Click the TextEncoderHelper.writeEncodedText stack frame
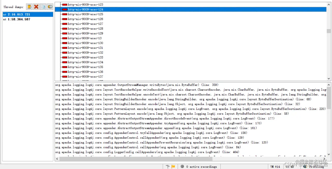332x169 pixels. tap(191, 90)
